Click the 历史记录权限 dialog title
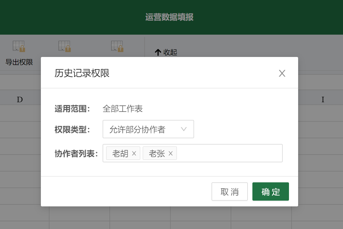The width and height of the screenshot is (343, 229). click(82, 73)
